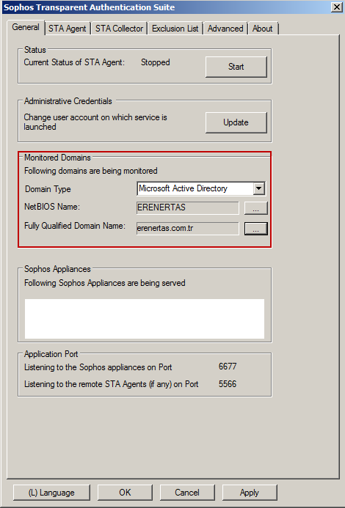Start the STA Agent service
Viewport: 345px width, 508px height.
236,67
